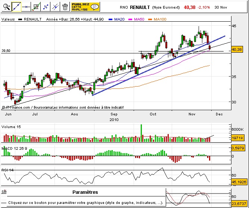Image resolution: width=249 pixels, height=208 pixels.
Task: Click the RNO ticker symbol
Action: [x=124, y=7]
